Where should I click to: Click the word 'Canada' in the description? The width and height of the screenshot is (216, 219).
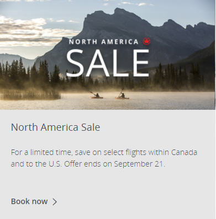184,152
